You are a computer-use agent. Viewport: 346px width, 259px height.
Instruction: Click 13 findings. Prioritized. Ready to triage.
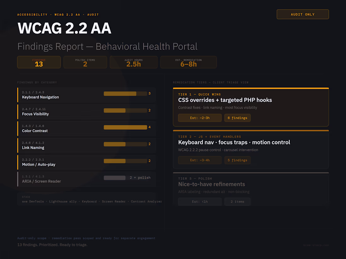pos(52,245)
